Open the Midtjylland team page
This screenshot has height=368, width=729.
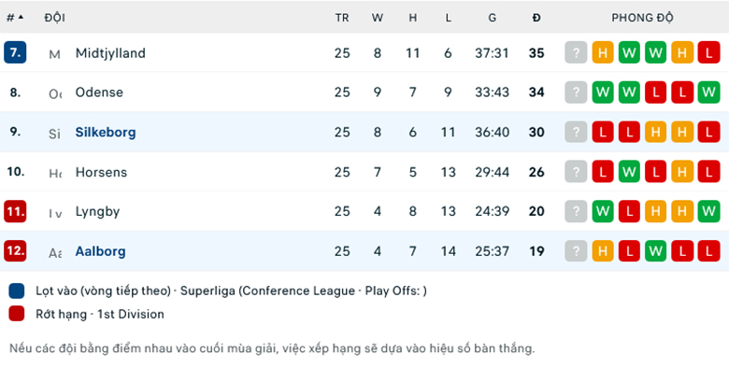coord(110,53)
